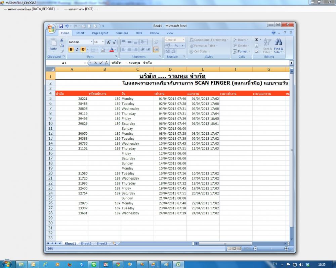Open the Font dialog launcher
Image resolution: width=336 pixels, height=268 pixels.
click(116, 57)
